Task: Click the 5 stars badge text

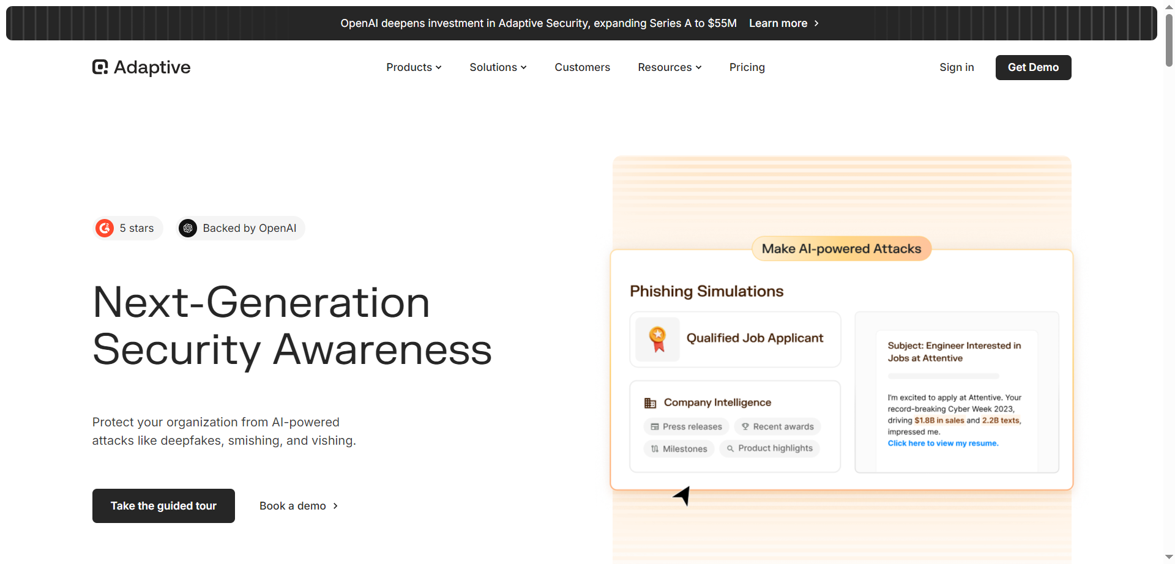Action: pyautogui.click(x=136, y=228)
